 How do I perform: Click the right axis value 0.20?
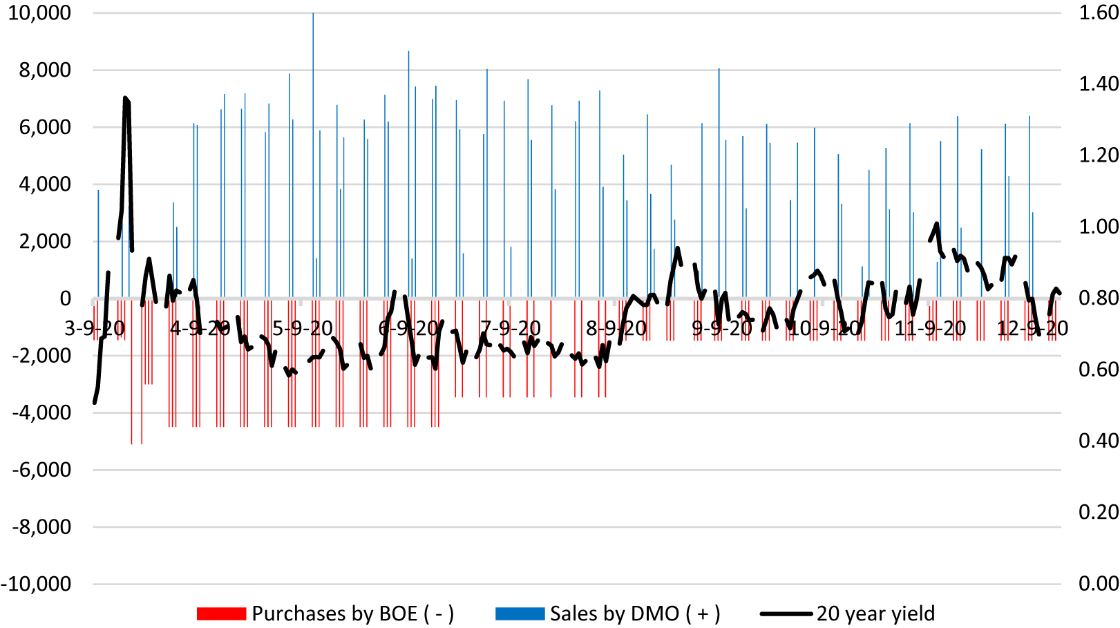[x=1099, y=513]
